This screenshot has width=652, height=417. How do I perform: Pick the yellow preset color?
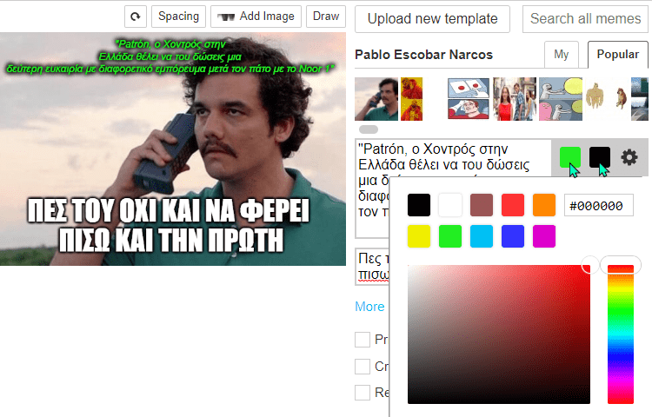pos(419,236)
